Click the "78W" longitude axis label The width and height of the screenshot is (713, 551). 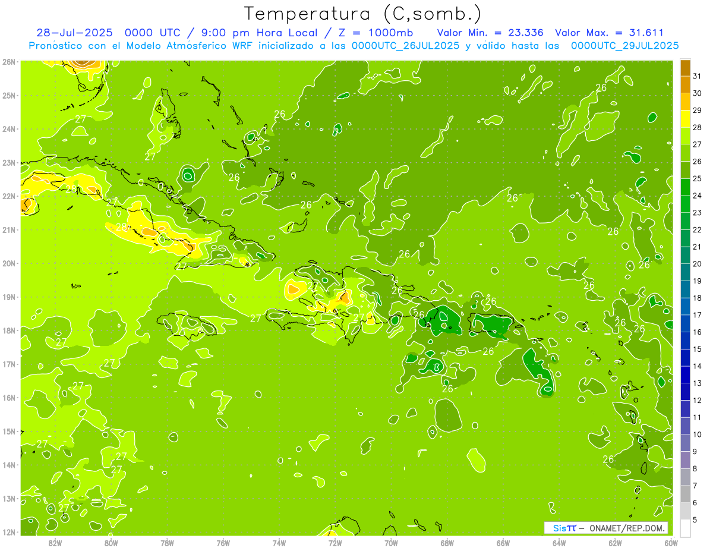pyautogui.click(x=167, y=543)
